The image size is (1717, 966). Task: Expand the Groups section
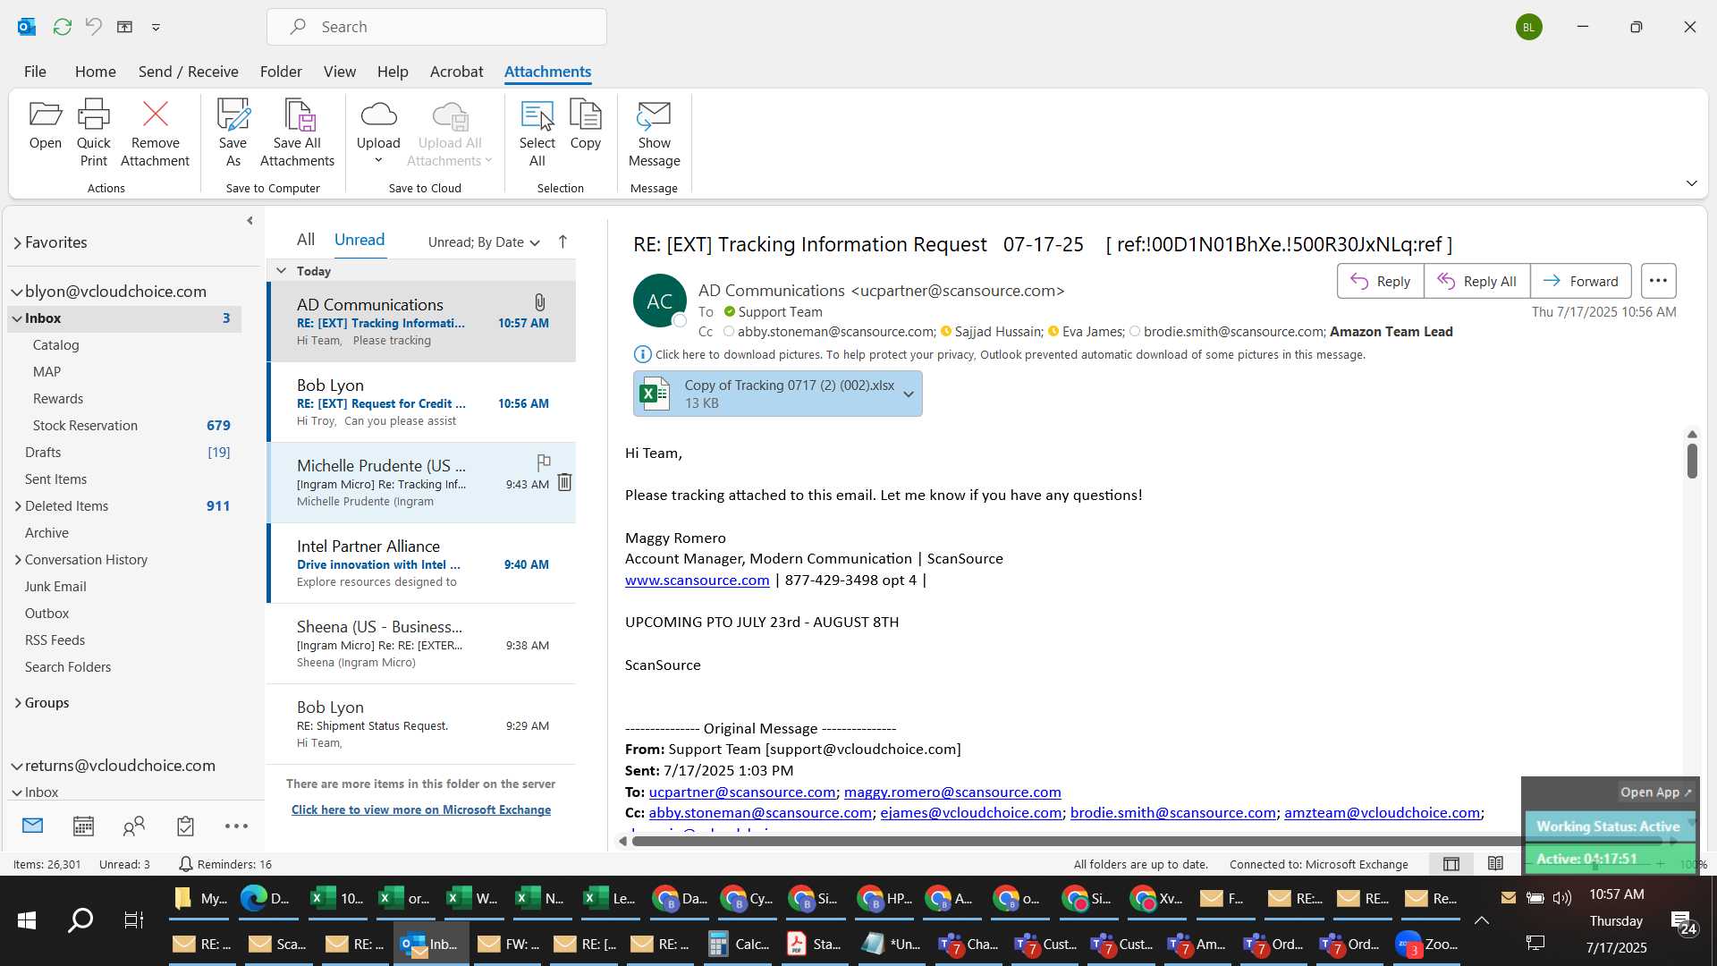click(x=18, y=703)
